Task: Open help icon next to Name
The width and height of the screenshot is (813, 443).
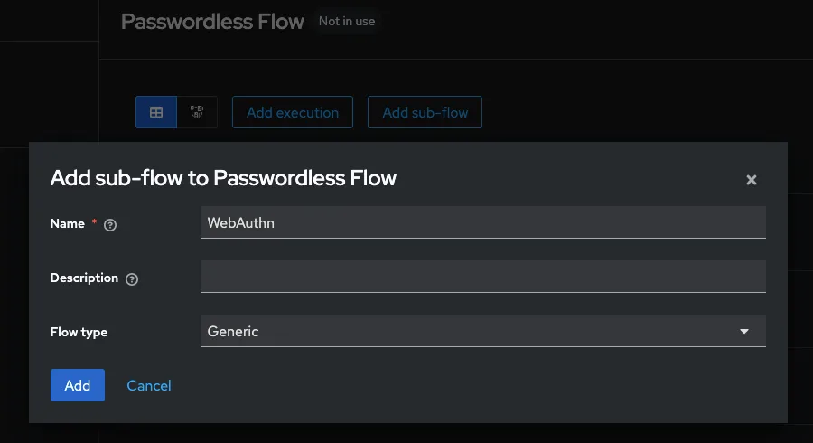Action: pos(110,225)
